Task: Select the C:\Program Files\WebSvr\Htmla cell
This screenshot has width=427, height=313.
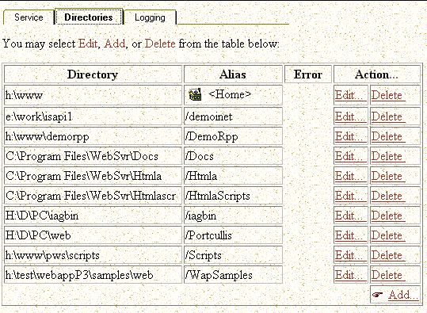Action: click(x=93, y=176)
